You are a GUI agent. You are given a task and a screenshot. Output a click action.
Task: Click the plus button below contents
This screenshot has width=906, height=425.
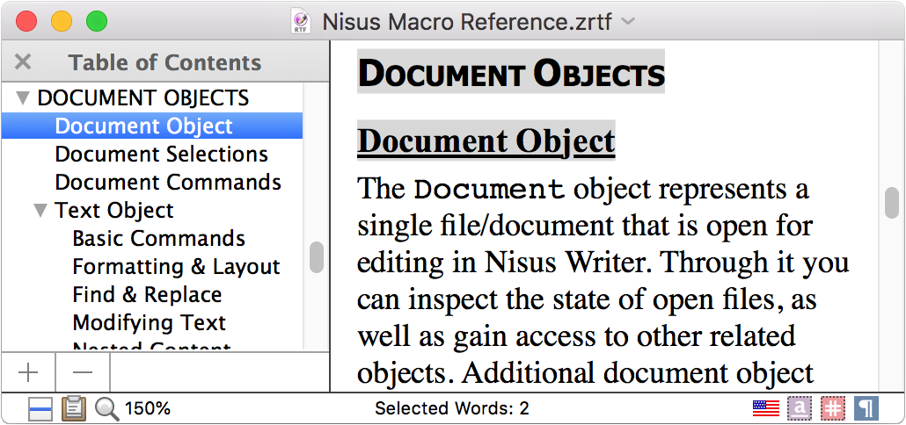(28, 372)
